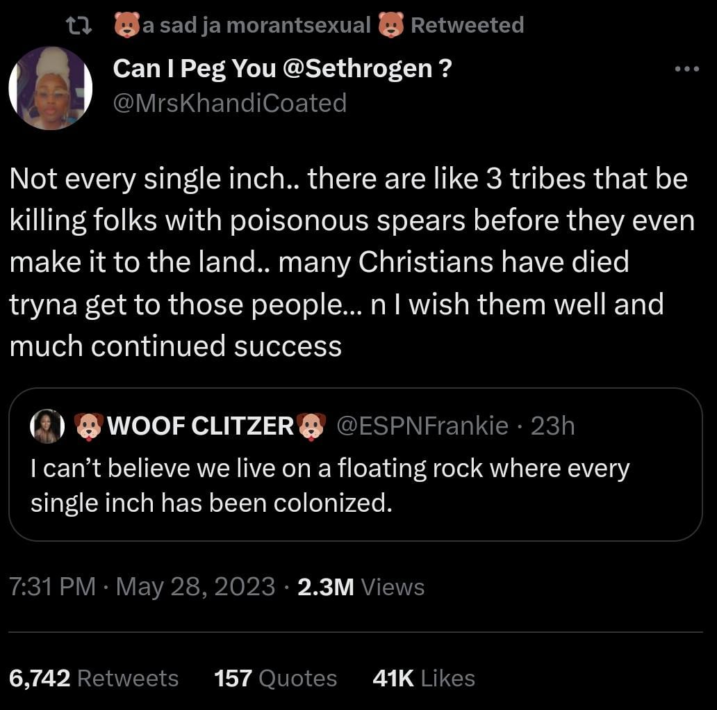Open the "Can I Peg You @Sethrogen ?" display name
The width and height of the screenshot is (717, 710).
coord(281,68)
